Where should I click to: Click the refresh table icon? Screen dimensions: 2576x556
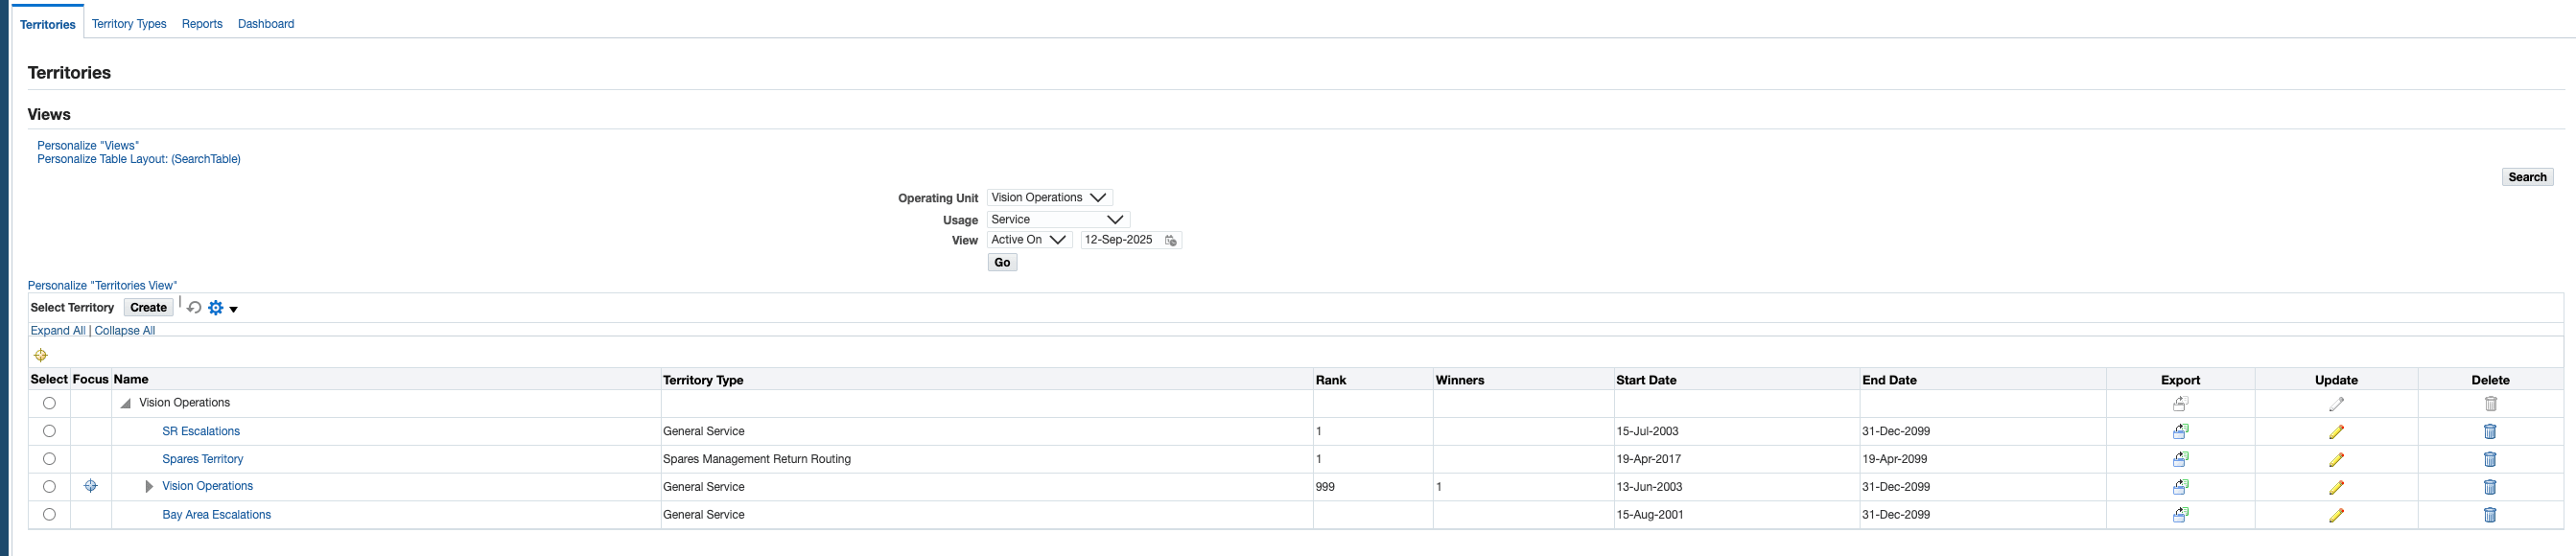coord(194,308)
